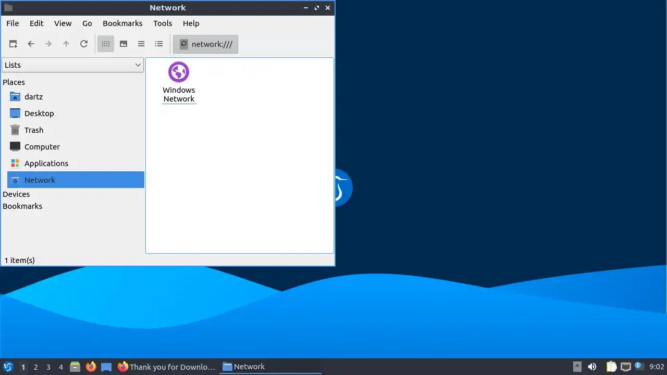Click the 1 item(s) status text
This screenshot has height=375, width=667.
coord(20,260)
